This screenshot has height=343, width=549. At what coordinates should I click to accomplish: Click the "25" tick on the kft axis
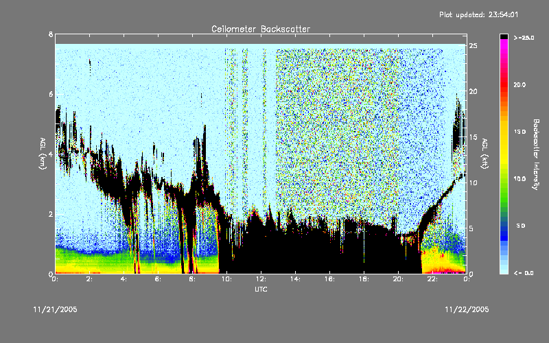(x=473, y=46)
